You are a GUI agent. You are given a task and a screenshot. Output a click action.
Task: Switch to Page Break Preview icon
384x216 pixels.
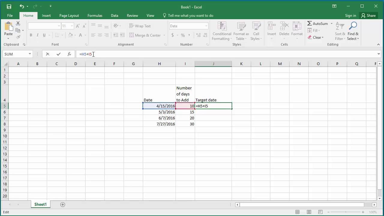(320, 212)
